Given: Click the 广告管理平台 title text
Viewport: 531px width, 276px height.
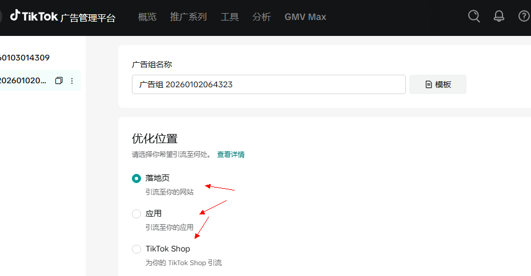Looking at the screenshot, I should 88,18.
